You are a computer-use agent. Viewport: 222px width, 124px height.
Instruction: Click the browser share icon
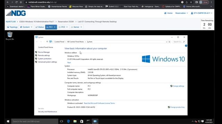(x=187, y=2)
